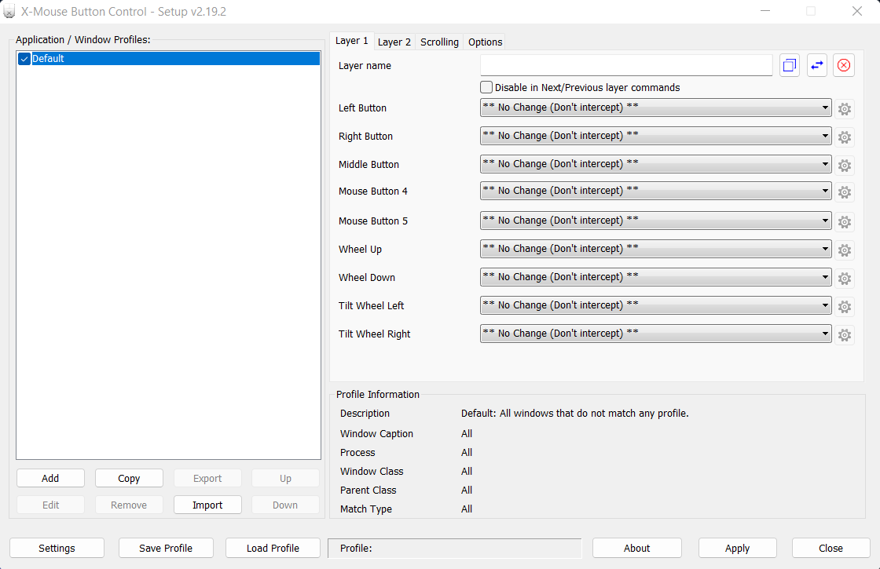Click the Profile: status field
The width and height of the screenshot is (880, 569).
pos(455,549)
